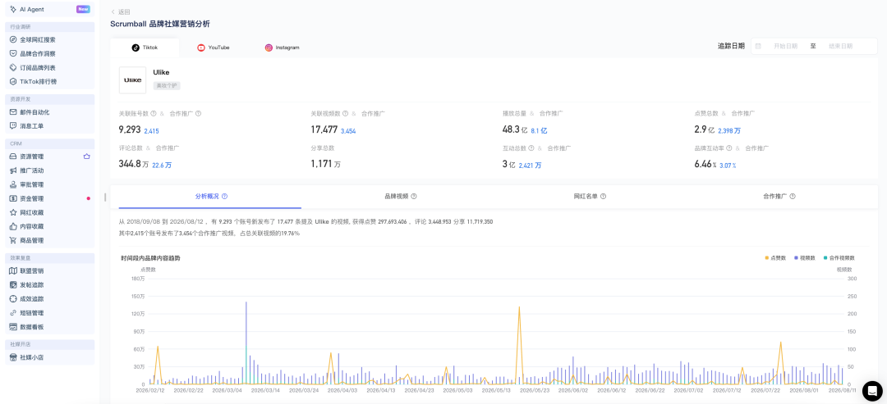The width and height of the screenshot is (887, 404).
Task: Click the 2,415 collaboration accounts value
Action: [152, 131]
